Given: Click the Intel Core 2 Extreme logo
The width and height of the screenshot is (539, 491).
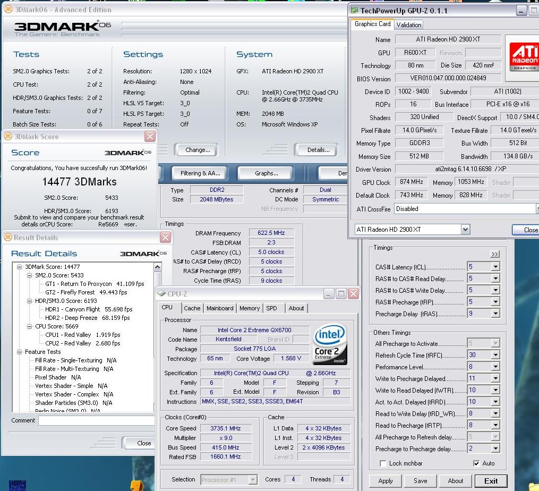Looking at the screenshot, I should coord(330,344).
